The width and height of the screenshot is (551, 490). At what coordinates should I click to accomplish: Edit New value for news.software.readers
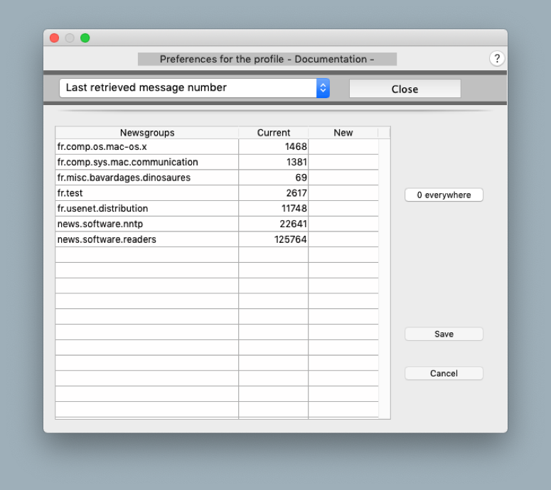tap(343, 240)
